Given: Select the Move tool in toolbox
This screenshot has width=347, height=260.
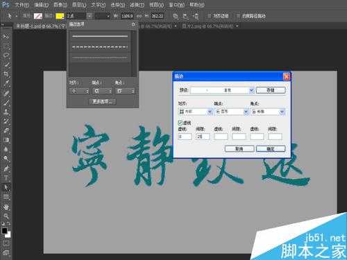Looking at the screenshot, I should pos(6,37).
